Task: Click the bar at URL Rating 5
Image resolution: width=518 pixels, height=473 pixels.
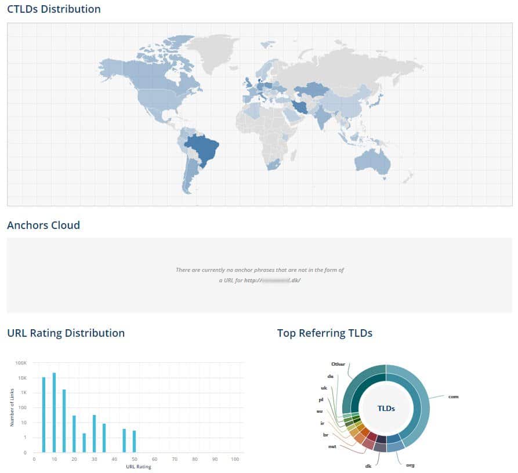Action: 44,414
